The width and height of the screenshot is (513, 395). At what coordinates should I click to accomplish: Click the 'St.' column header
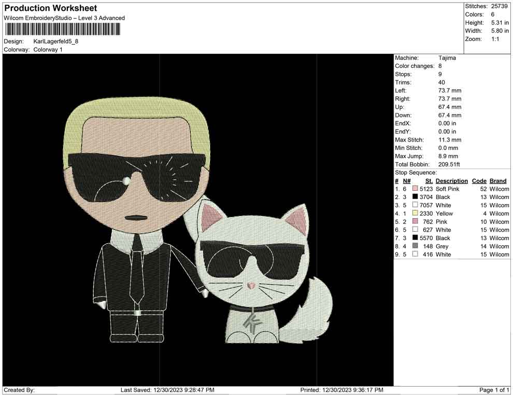point(429,180)
